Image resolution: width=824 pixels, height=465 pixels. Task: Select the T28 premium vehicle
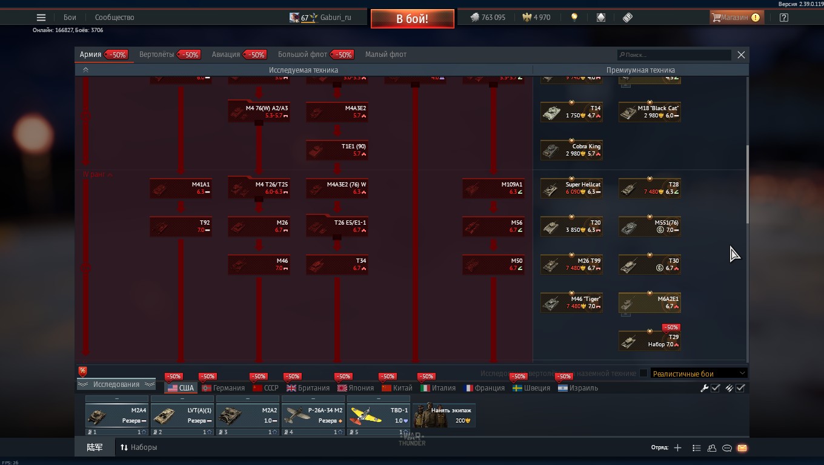[650, 188]
